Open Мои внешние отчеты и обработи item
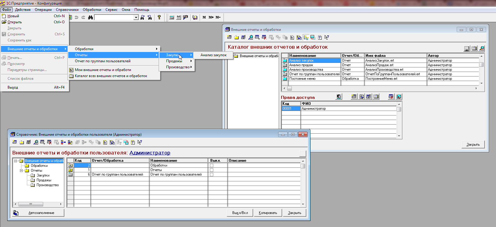The image size is (496, 227). (x=114, y=70)
